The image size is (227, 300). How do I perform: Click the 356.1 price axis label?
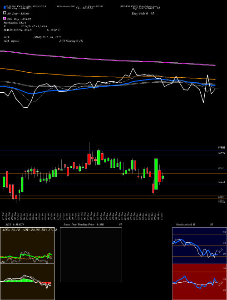tap(221, 168)
